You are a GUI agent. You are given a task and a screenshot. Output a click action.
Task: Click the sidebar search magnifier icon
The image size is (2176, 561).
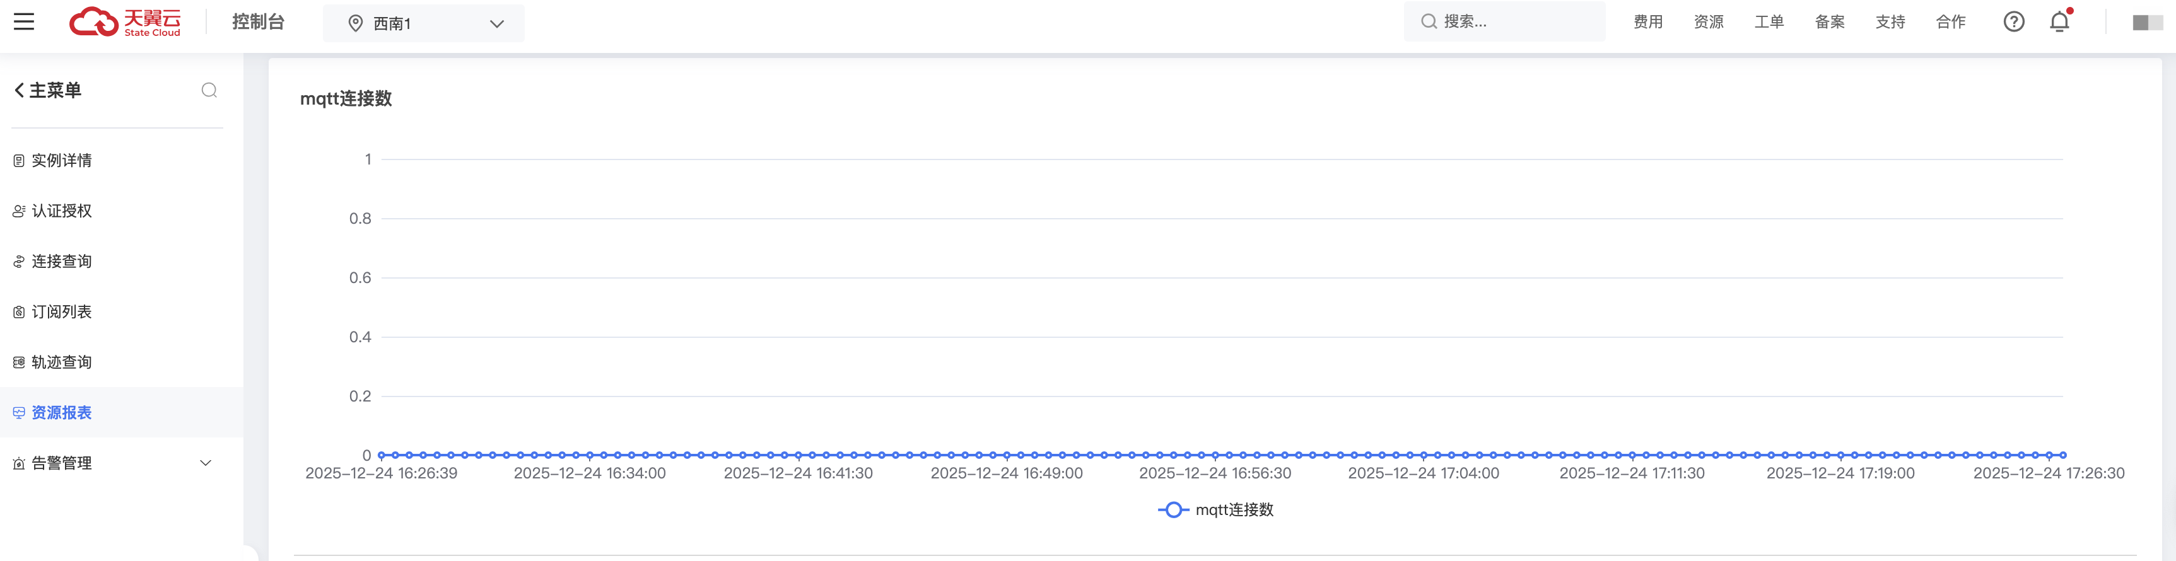pos(209,90)
